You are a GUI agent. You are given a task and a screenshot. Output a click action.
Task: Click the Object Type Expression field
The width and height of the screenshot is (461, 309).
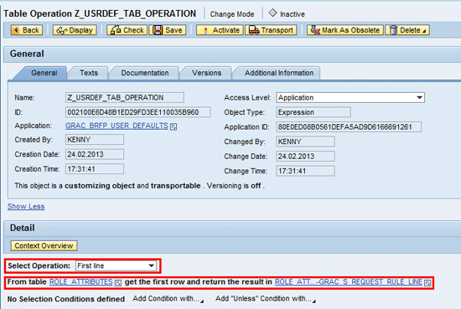tap(313, 112)
